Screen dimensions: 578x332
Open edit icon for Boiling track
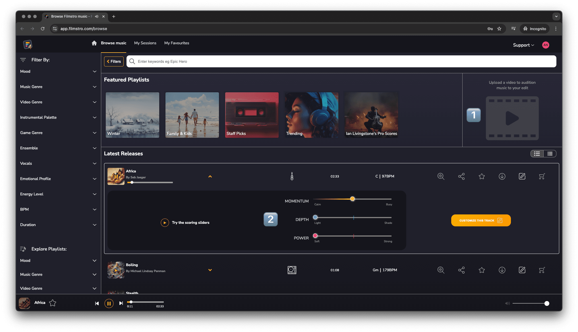click(x=522, y=270)
